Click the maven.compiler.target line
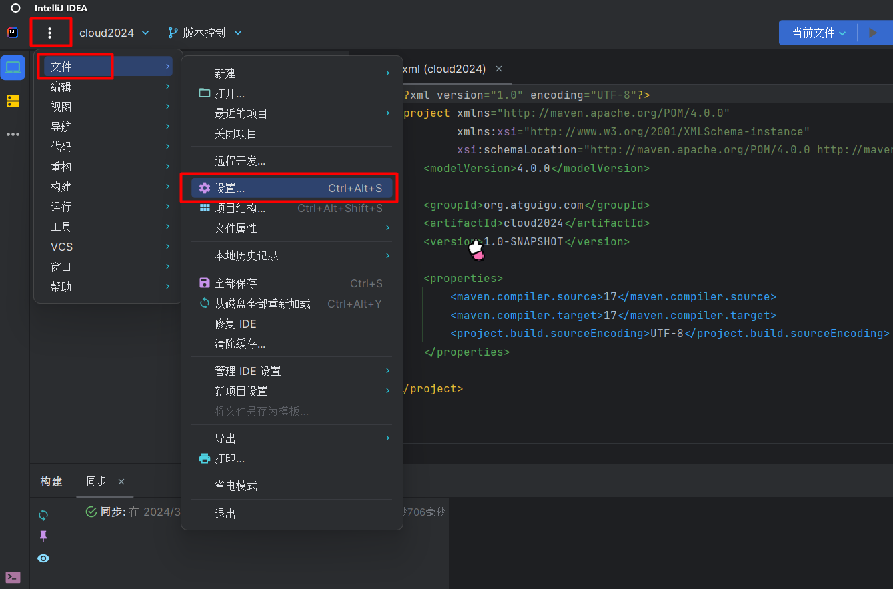Viewport: 893px width, 589px height. [x=613, y=315]
